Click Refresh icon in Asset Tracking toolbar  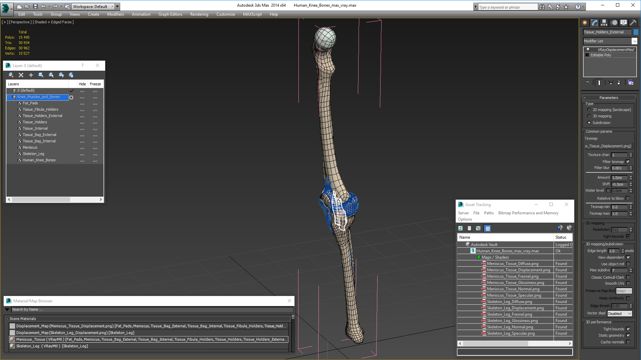point(460,228)
